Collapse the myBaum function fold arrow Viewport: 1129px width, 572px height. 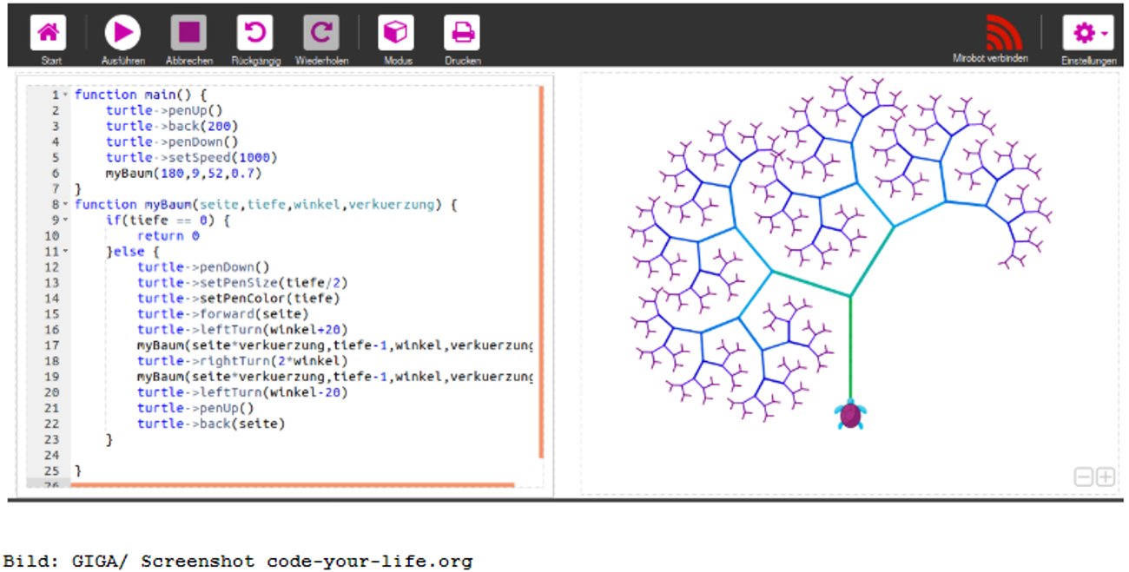[x=65, y=205]
